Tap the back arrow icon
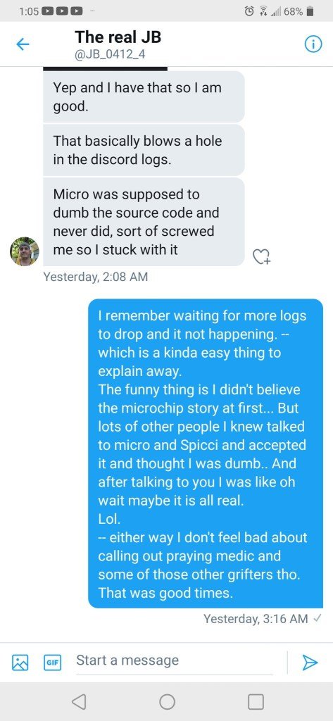Image resolution: width=333 pixels, height=721 pixels. click(x=23, y=44)
